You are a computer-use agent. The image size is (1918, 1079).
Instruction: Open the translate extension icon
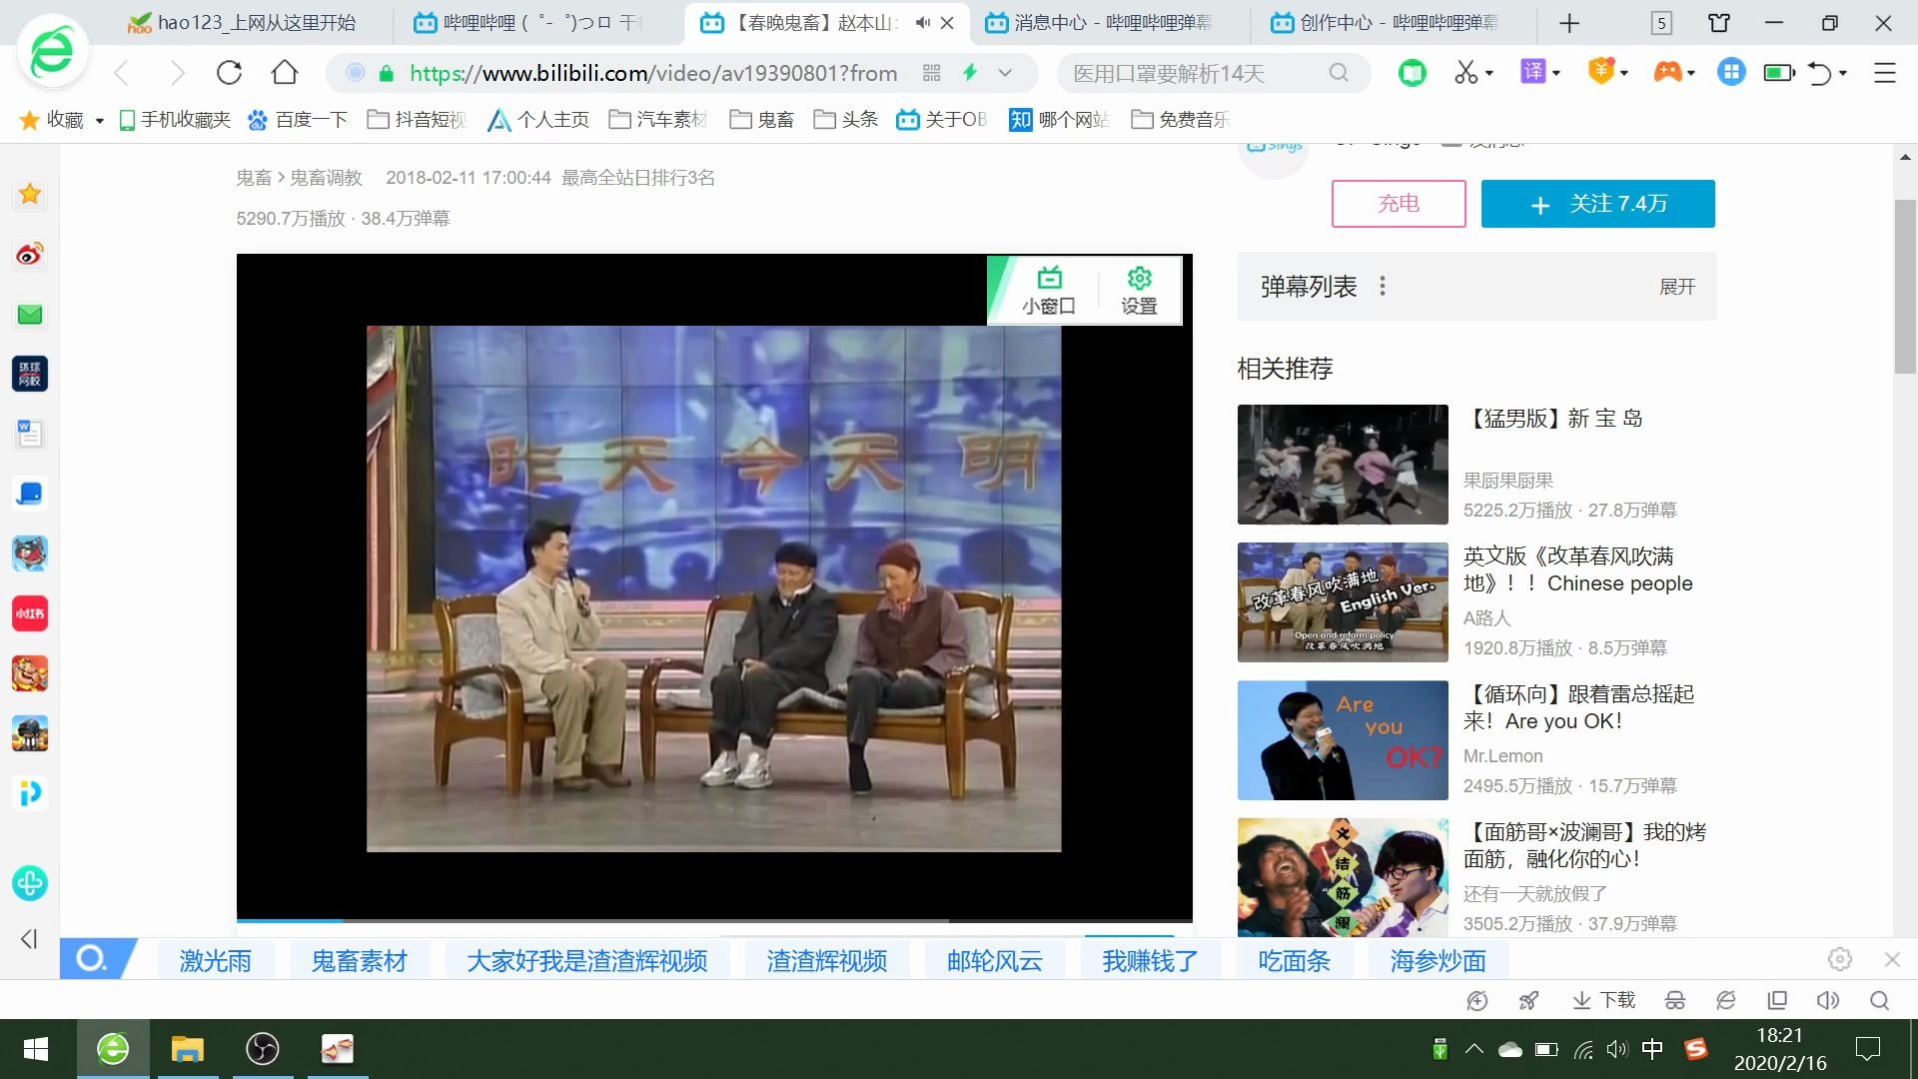tap(1532, 72)
